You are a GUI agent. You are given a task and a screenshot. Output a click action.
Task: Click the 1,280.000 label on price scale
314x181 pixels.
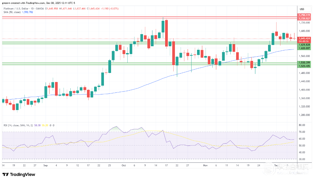point(304,115)
